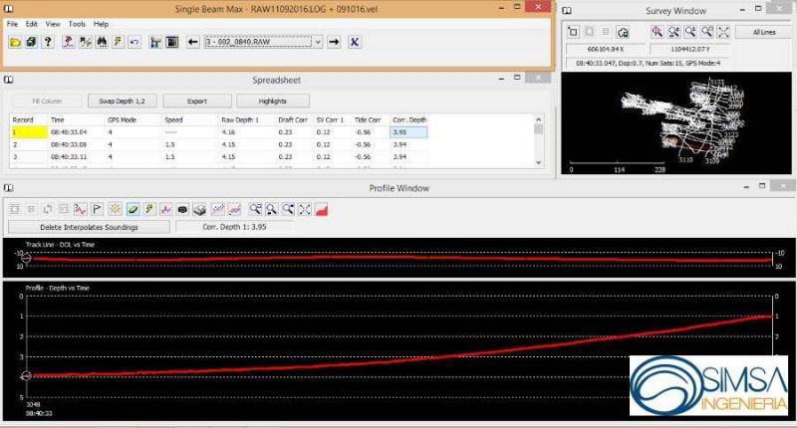Click the red fill icon in Profile toolbar
The image size is (797, 428).
click(x=322, y=209)
